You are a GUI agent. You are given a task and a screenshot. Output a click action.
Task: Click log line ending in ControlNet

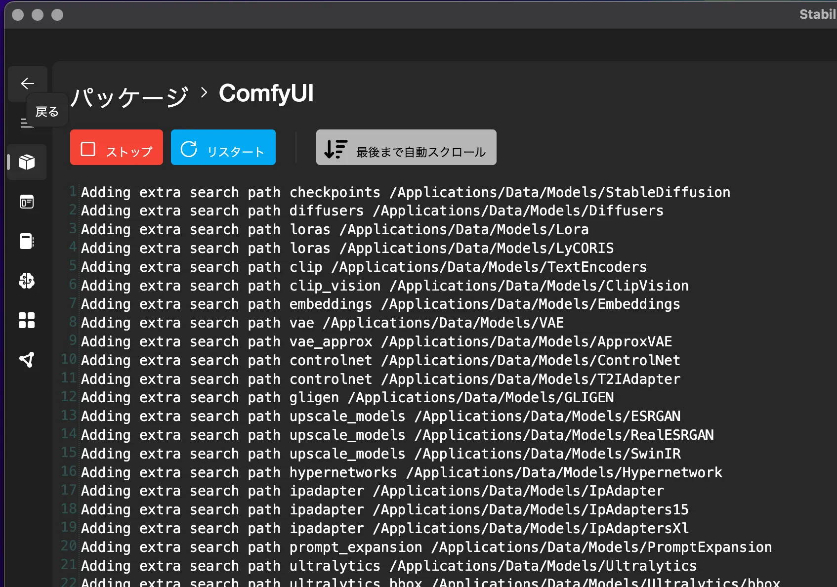point(380,361)
